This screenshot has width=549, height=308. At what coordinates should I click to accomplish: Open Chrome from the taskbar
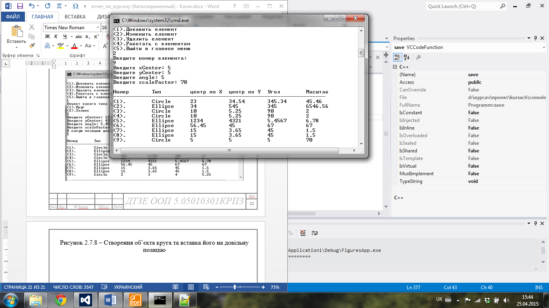pyautogui.click(x=61, y=300)
